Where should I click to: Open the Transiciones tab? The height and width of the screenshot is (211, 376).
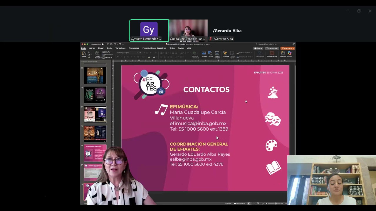(x=120, y=48)
